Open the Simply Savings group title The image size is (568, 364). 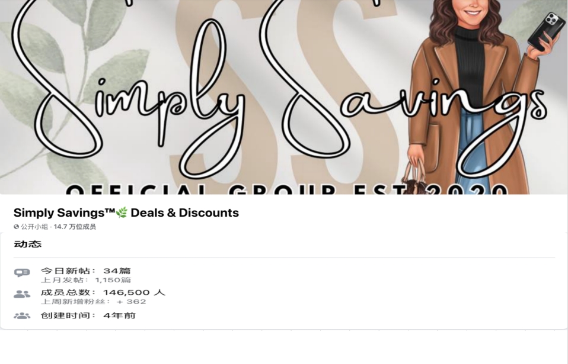click(x=126, y=212)
